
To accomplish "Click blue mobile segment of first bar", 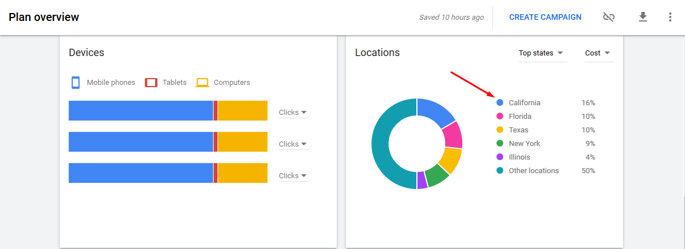I will [x=141, y=111].
